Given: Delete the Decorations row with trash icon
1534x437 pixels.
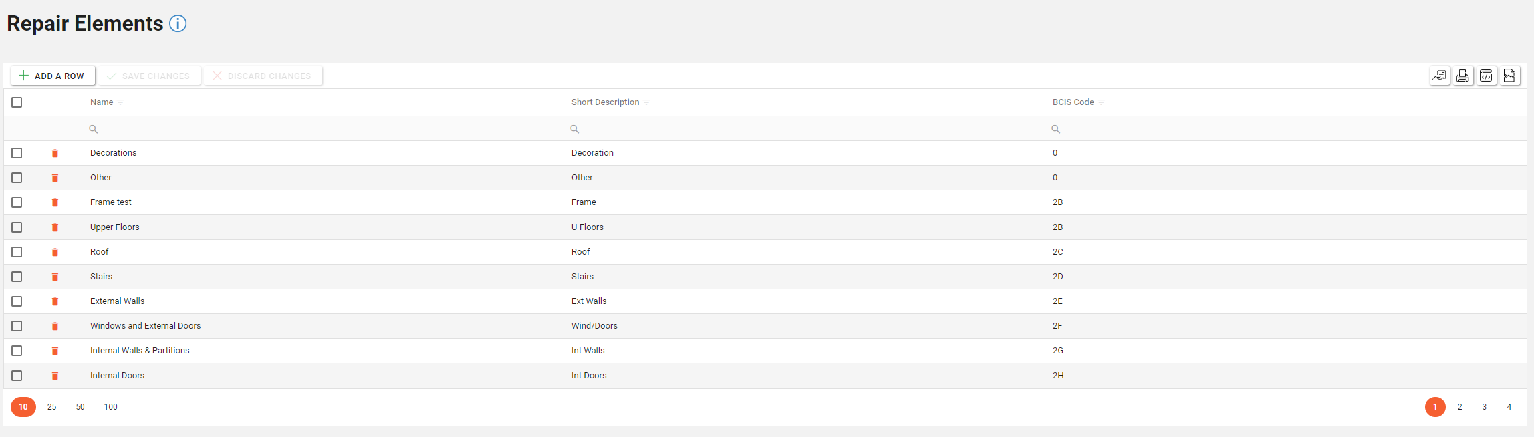Looking at the screenshot, I should coord(55,153).
